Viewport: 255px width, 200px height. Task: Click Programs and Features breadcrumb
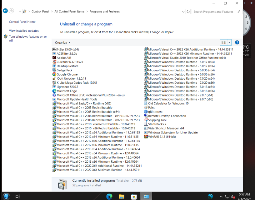pos(105,12)
